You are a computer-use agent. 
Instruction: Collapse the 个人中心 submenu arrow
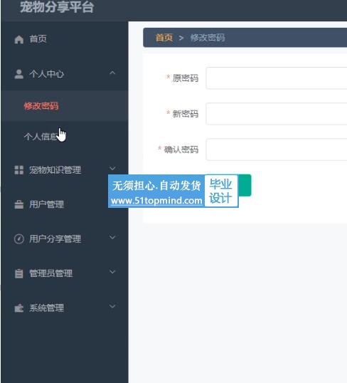(112, 73)
